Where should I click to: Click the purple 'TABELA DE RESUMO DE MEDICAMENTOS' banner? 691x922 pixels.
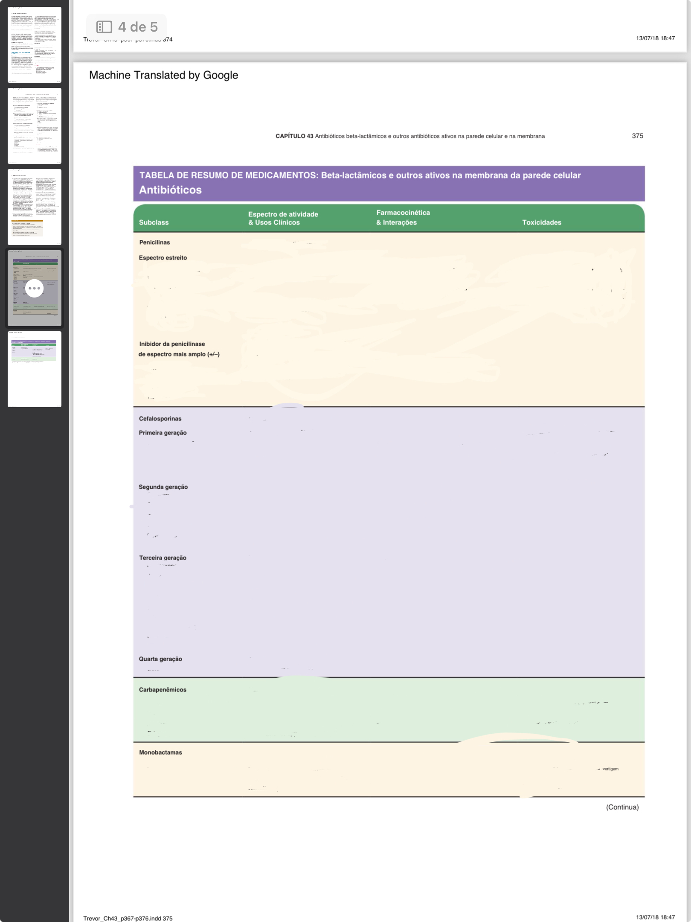point(389,184)
